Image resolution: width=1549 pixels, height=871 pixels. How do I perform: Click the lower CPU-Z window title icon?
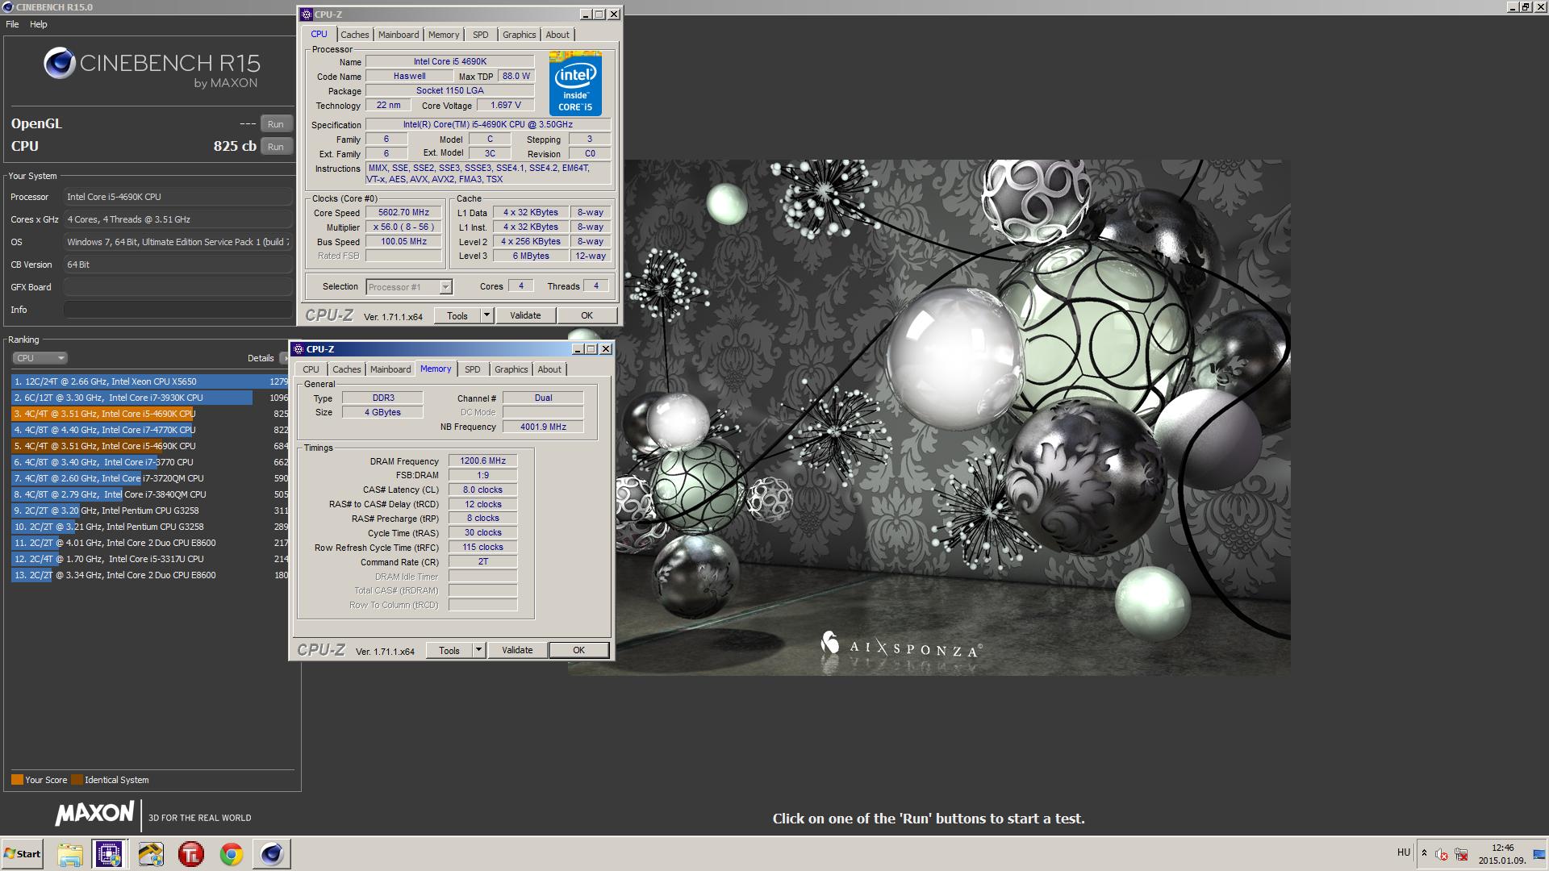coord(299,349)
